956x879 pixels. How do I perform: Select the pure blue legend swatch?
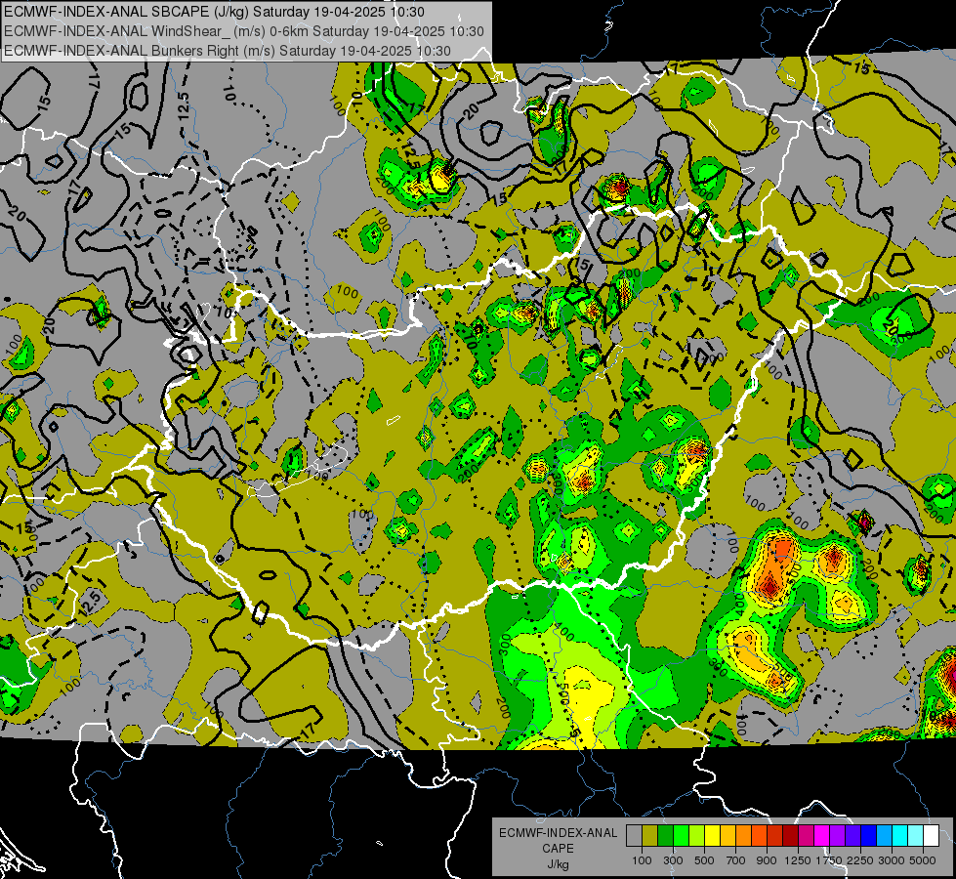(869, 836)
